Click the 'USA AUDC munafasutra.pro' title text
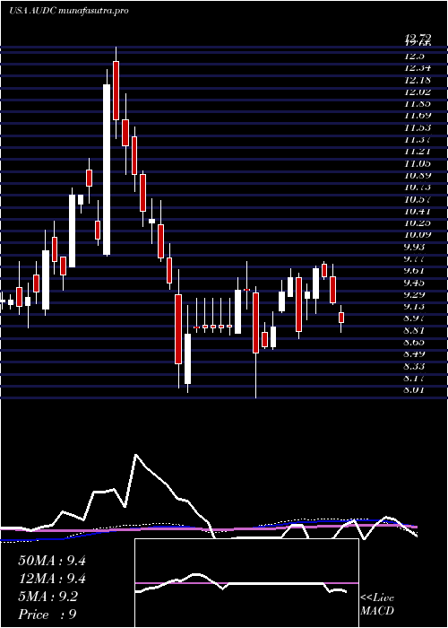 (69, 11)
